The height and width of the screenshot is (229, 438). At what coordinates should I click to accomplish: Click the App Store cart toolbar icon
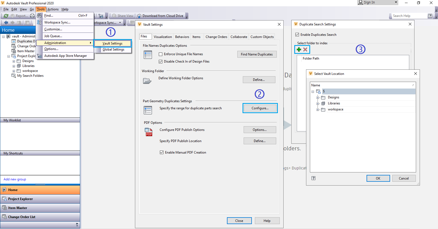[x=101, y=16]
